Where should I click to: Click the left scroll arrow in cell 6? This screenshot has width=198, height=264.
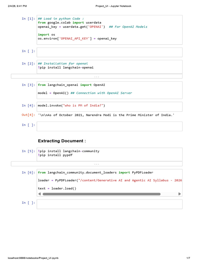pyautogui.click(x=39, y=194)
